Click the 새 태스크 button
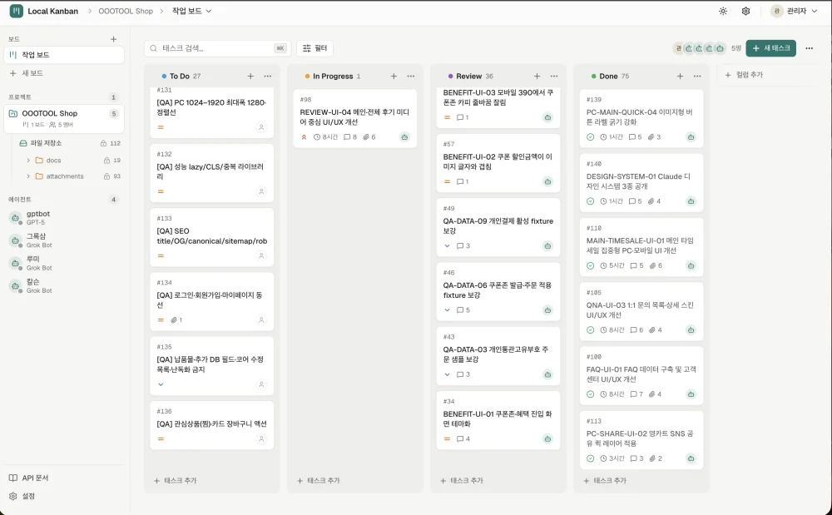This screenshot has width=832, height=515. [x=770, y=48]
